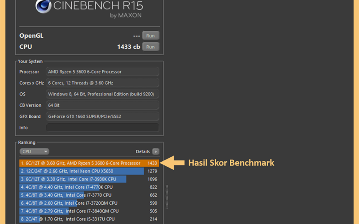This screenshot has height=224, width=359.
Task: Click the GFX Board GeForce GTX 1660 SUPER field
Action: tap(102, 116)
